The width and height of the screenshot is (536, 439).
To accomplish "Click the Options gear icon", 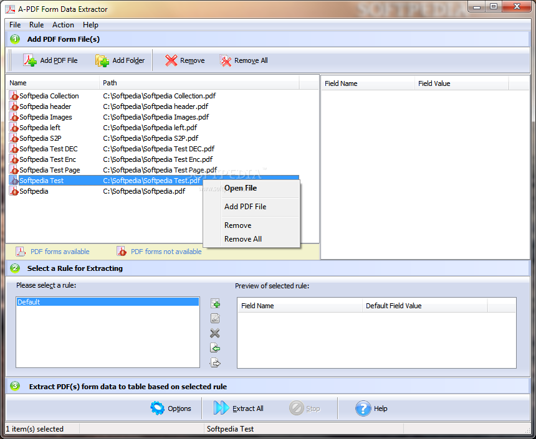I will click(x=157, y=408).
